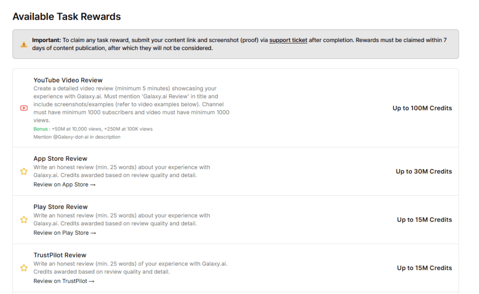The image size is (479, 294).
Task: Click Up to 15M Credits beside Play Store Review
Action: [x=424, y=220]
